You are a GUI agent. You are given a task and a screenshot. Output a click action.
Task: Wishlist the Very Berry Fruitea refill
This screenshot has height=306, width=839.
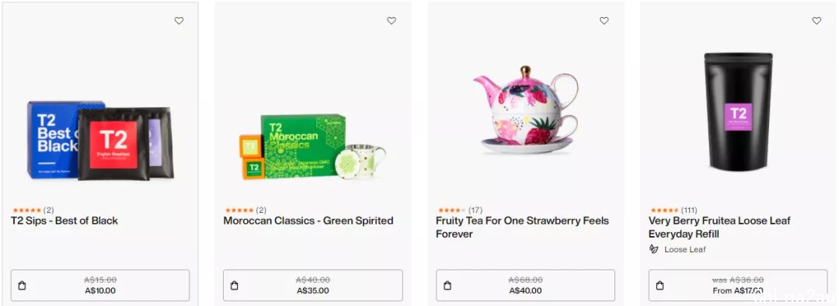pos(816,21)
